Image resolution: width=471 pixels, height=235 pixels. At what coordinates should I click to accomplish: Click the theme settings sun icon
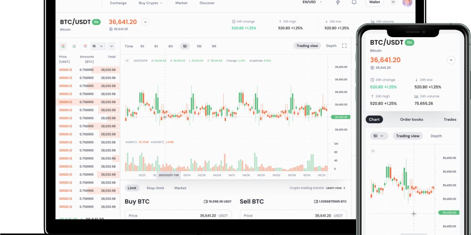[393, 2]
